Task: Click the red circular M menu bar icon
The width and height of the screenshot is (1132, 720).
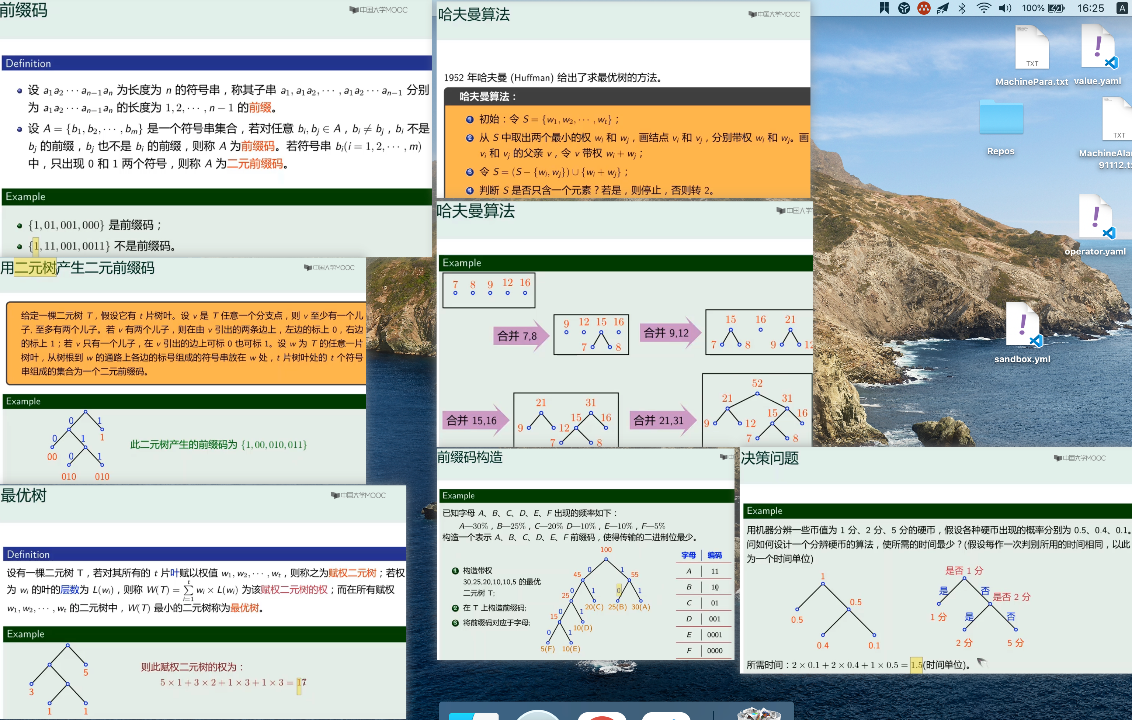Action: (923, 8)
